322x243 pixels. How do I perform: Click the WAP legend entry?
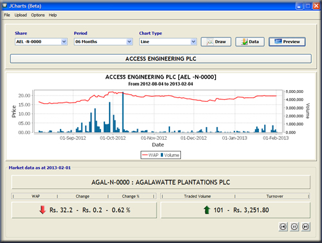150,155
